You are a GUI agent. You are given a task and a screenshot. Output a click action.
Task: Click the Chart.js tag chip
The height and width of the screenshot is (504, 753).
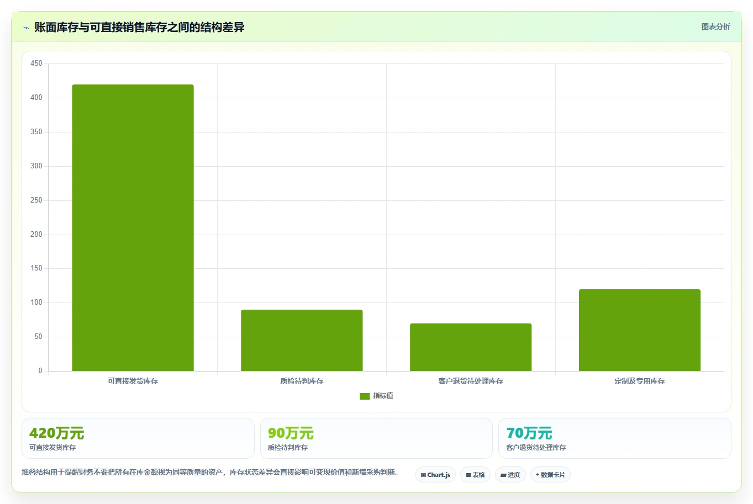point(435,475)
